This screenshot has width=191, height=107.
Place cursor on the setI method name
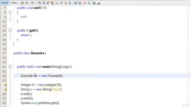coord(37,8)
